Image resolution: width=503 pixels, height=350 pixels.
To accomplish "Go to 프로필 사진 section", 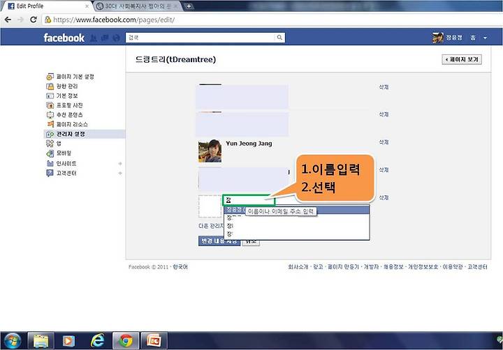I will tap(64, 105).
